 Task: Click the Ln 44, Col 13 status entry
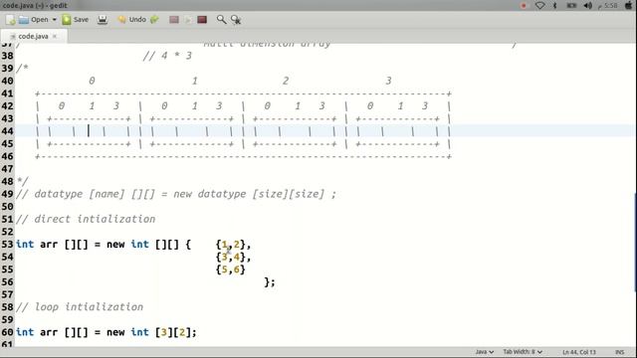pos(579,352)
